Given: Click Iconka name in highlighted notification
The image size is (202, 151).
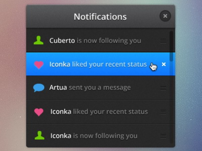Looking at the screenshot, I should pos(60,64).
